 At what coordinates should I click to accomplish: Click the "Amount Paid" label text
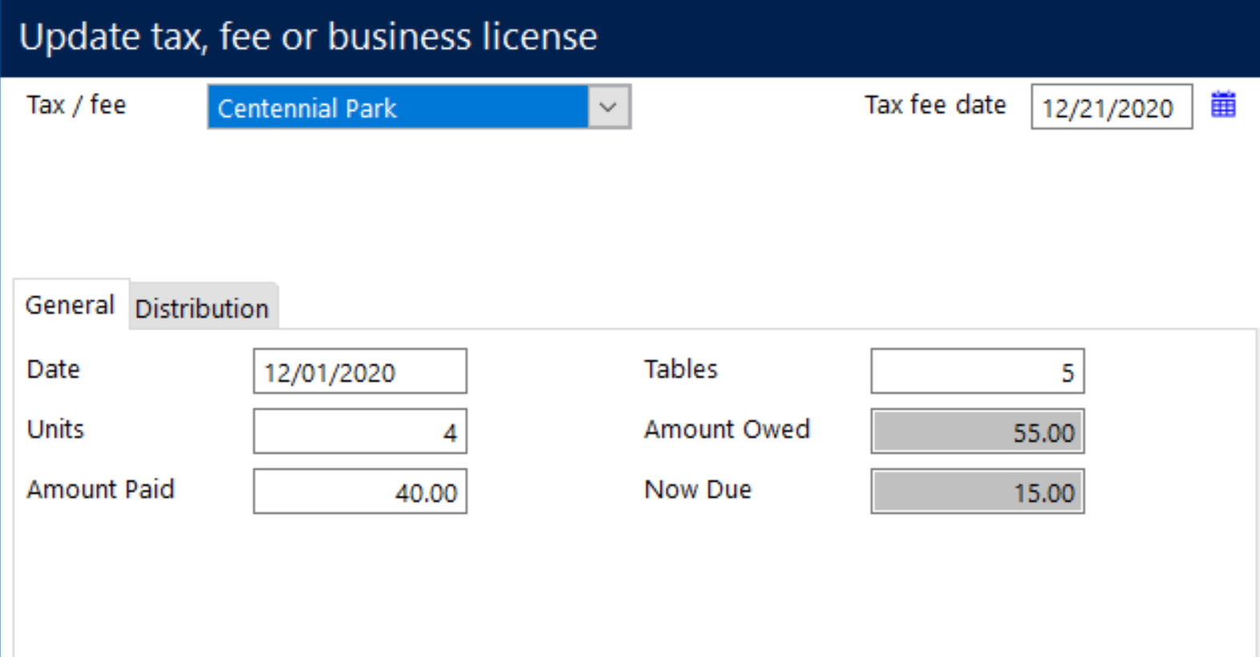(100, 490)
